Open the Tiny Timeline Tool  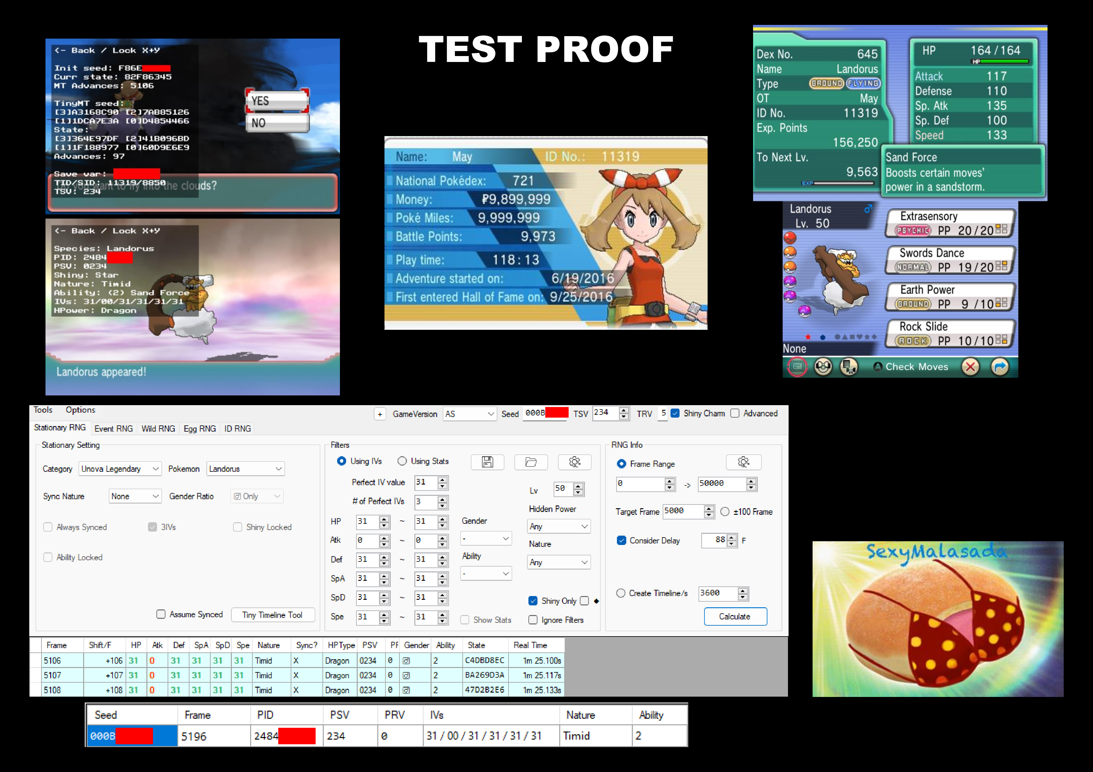coord(273,614)
